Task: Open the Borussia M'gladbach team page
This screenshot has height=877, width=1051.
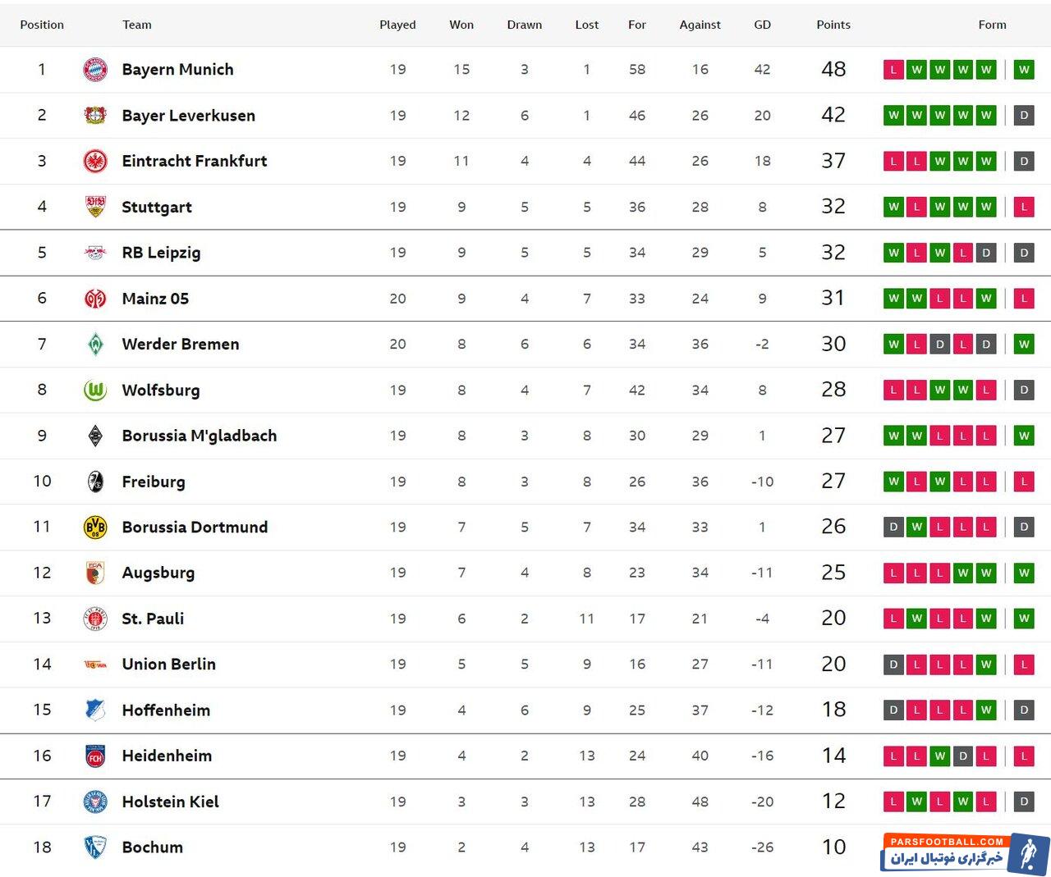Action: click(x=199, y=436)
